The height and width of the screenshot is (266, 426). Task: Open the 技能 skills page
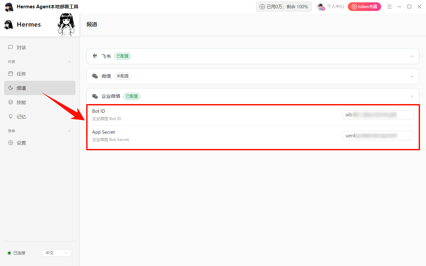coord(40,102)
